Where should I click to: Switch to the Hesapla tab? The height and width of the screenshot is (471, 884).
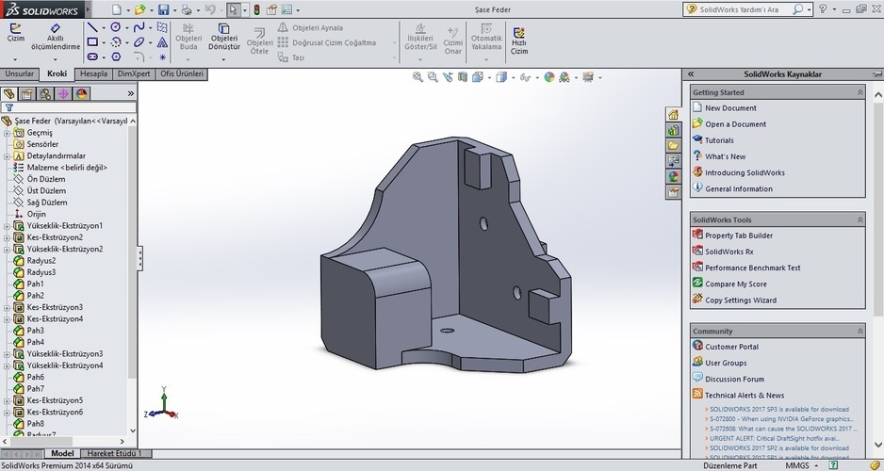click(x=93, y=73)
